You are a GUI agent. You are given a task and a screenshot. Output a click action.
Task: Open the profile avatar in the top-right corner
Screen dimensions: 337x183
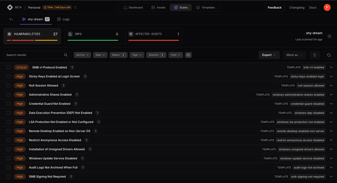[327, 7]
